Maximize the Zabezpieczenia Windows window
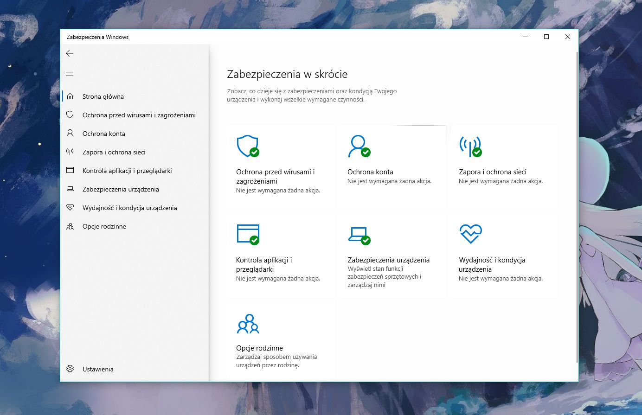 546,37
